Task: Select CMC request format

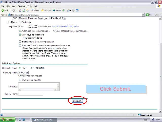Action: tap(20, 68)
